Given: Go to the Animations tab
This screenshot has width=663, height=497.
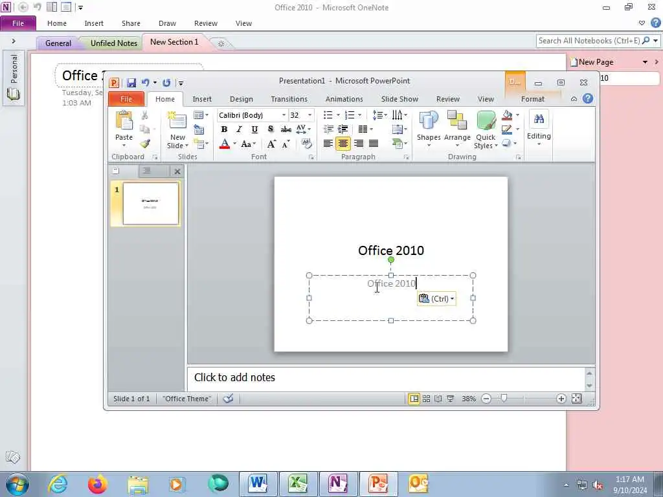Looking at the screenshot, I should coord(344,99).
